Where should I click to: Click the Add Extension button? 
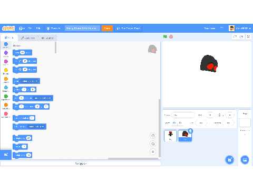(x=6, y=155)
